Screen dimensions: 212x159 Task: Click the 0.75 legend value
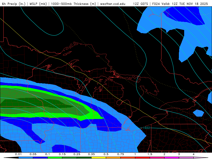121,154
